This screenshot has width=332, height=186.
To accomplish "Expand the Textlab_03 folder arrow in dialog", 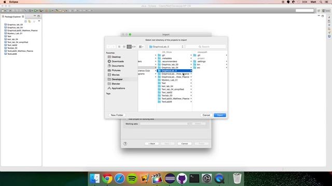I will pyautogui.click(x=191, y=96).
